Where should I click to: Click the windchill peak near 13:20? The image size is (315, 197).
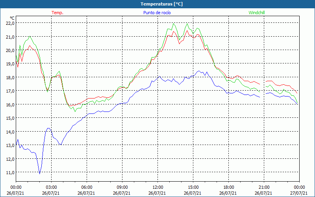point(174,24)
